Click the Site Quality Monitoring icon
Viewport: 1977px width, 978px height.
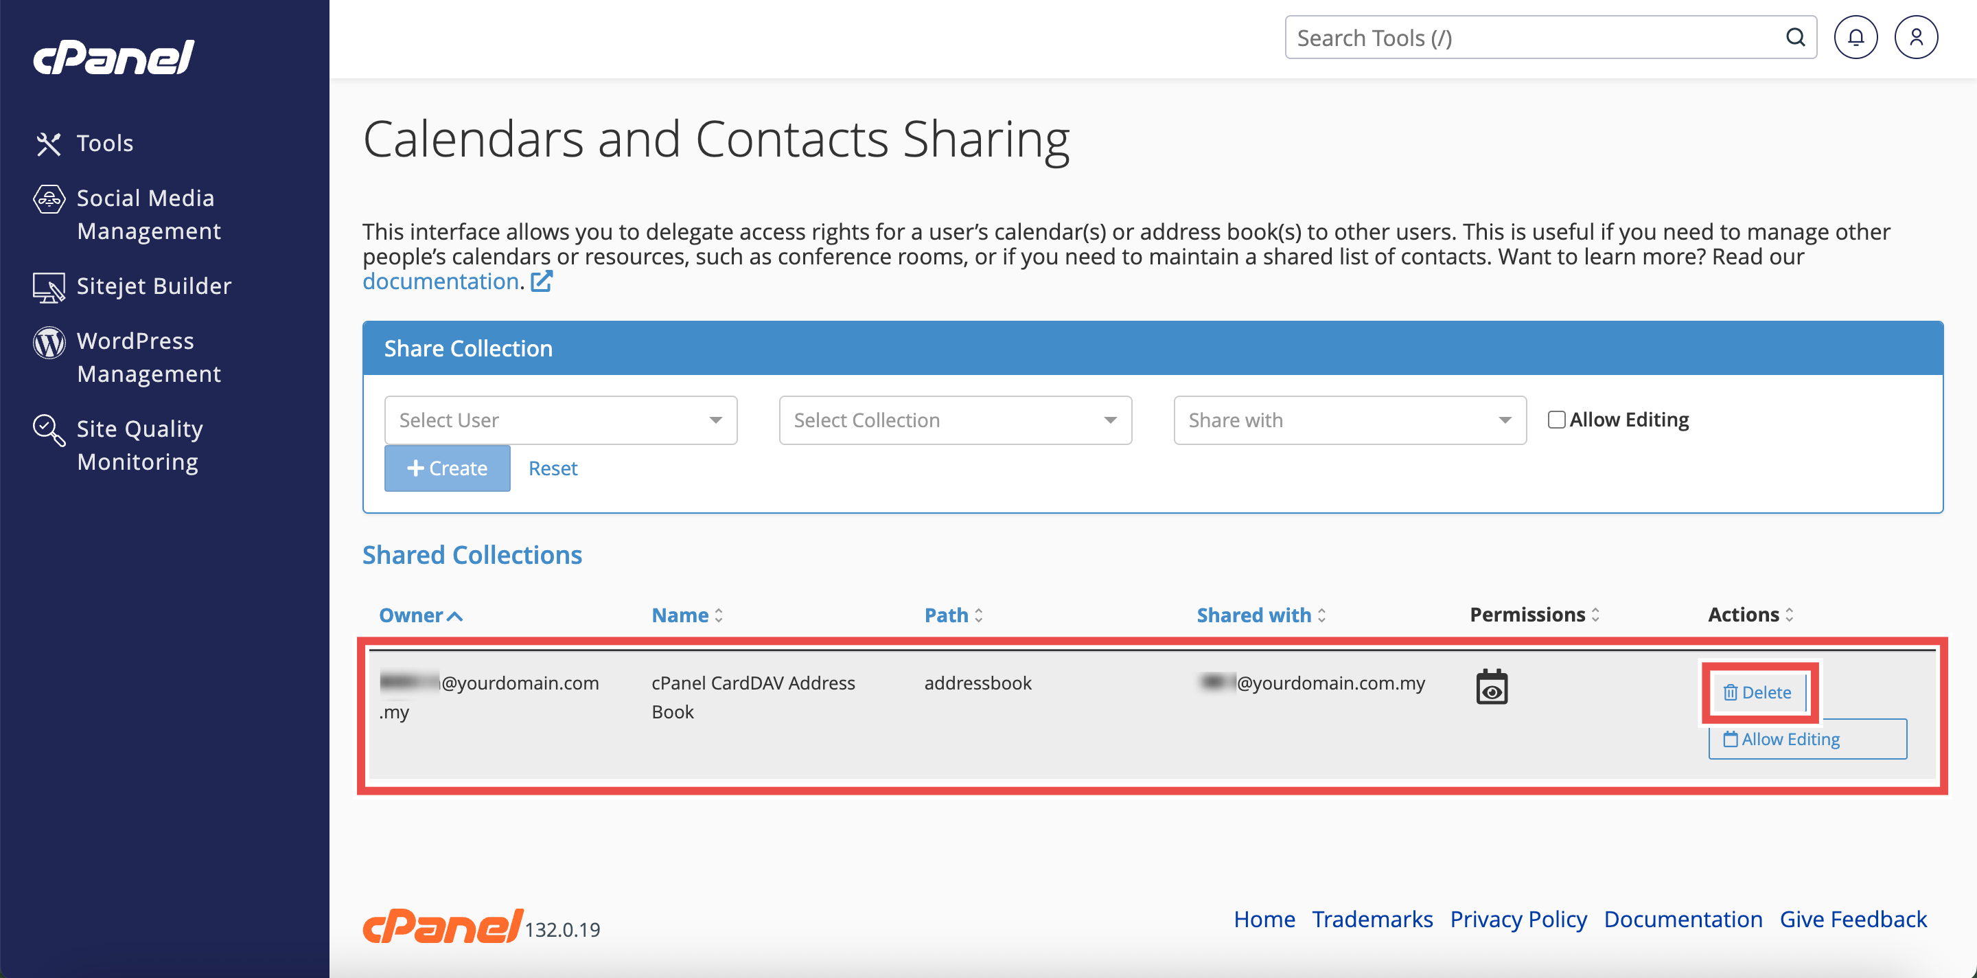pos(48,430)
